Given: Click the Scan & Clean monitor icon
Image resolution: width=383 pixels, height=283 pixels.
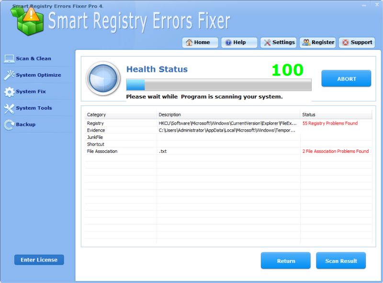Looking at the screenshot, I should click(x=9, y=59).
